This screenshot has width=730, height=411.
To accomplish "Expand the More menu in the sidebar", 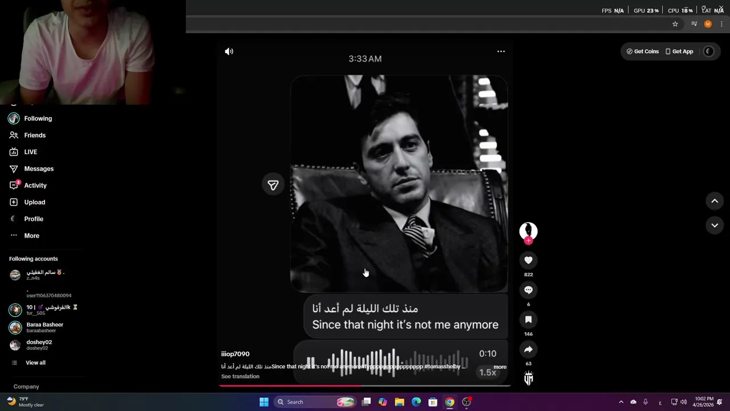I will 25,236.
